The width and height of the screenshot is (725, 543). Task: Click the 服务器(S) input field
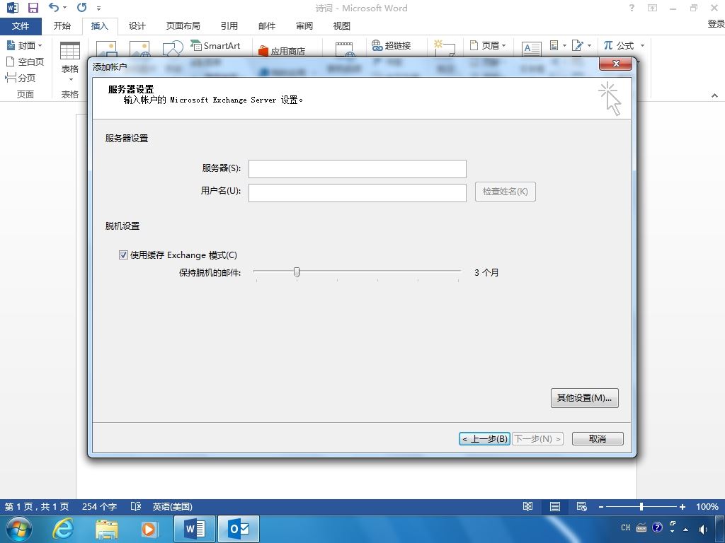[x=358, y=169]
